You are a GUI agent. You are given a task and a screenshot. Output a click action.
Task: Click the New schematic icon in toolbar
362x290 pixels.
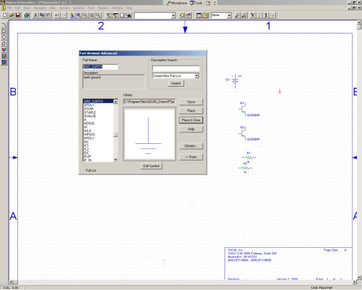(5, 14)
